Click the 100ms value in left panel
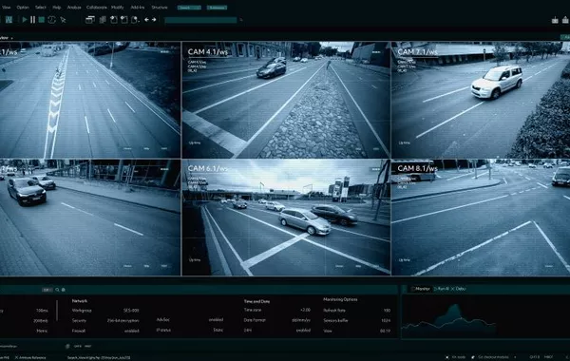Image resolution: width=570 pixels, height=361 pixels. tap(42, 311)
